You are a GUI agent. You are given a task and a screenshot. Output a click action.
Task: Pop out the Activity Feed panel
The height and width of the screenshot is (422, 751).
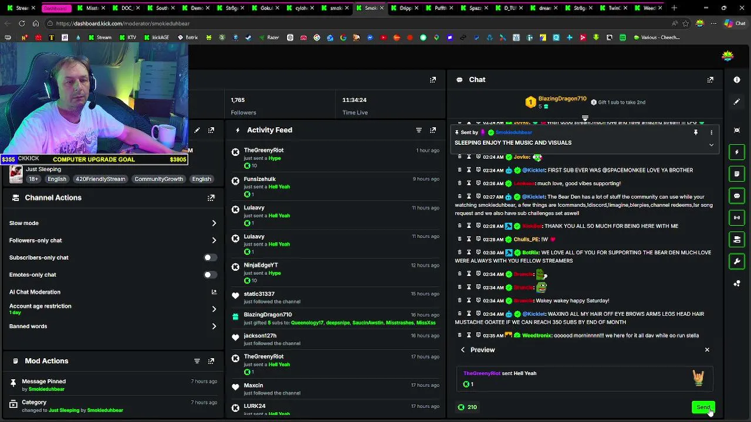click(433, 130)
